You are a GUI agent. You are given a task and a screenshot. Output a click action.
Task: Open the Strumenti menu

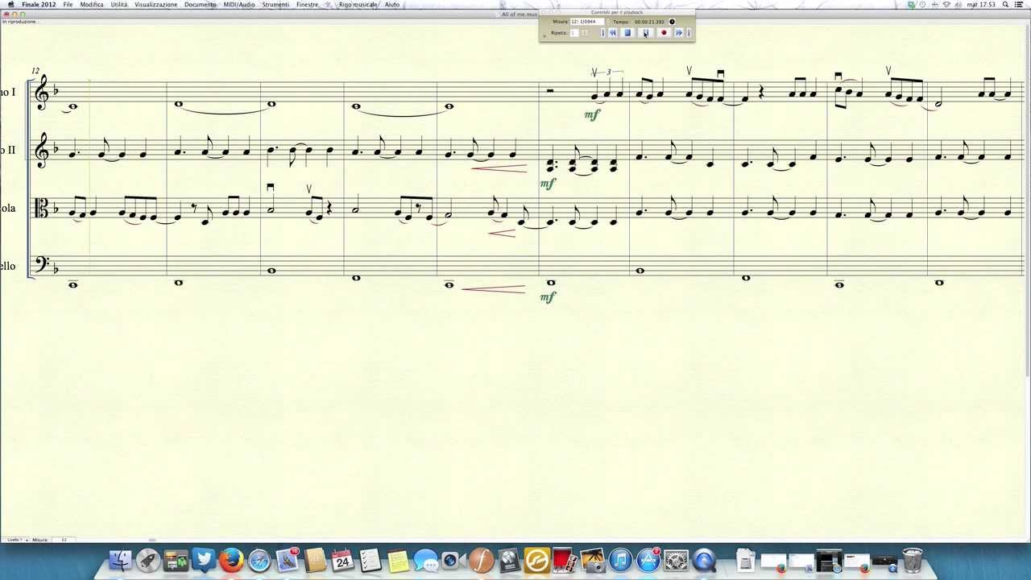pos(275,4)
